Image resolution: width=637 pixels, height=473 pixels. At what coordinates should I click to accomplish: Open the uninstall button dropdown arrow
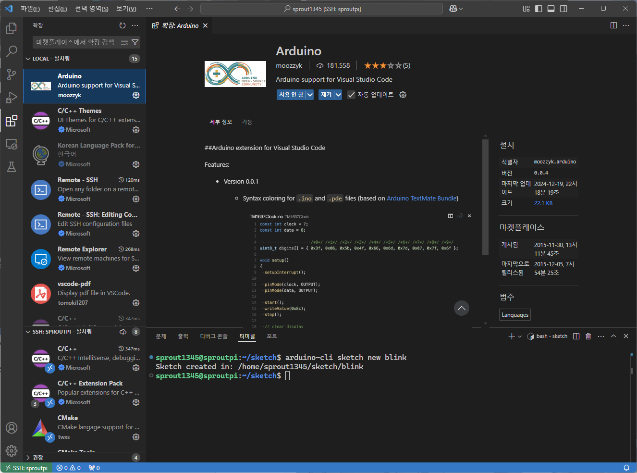(x=338, y=95)
